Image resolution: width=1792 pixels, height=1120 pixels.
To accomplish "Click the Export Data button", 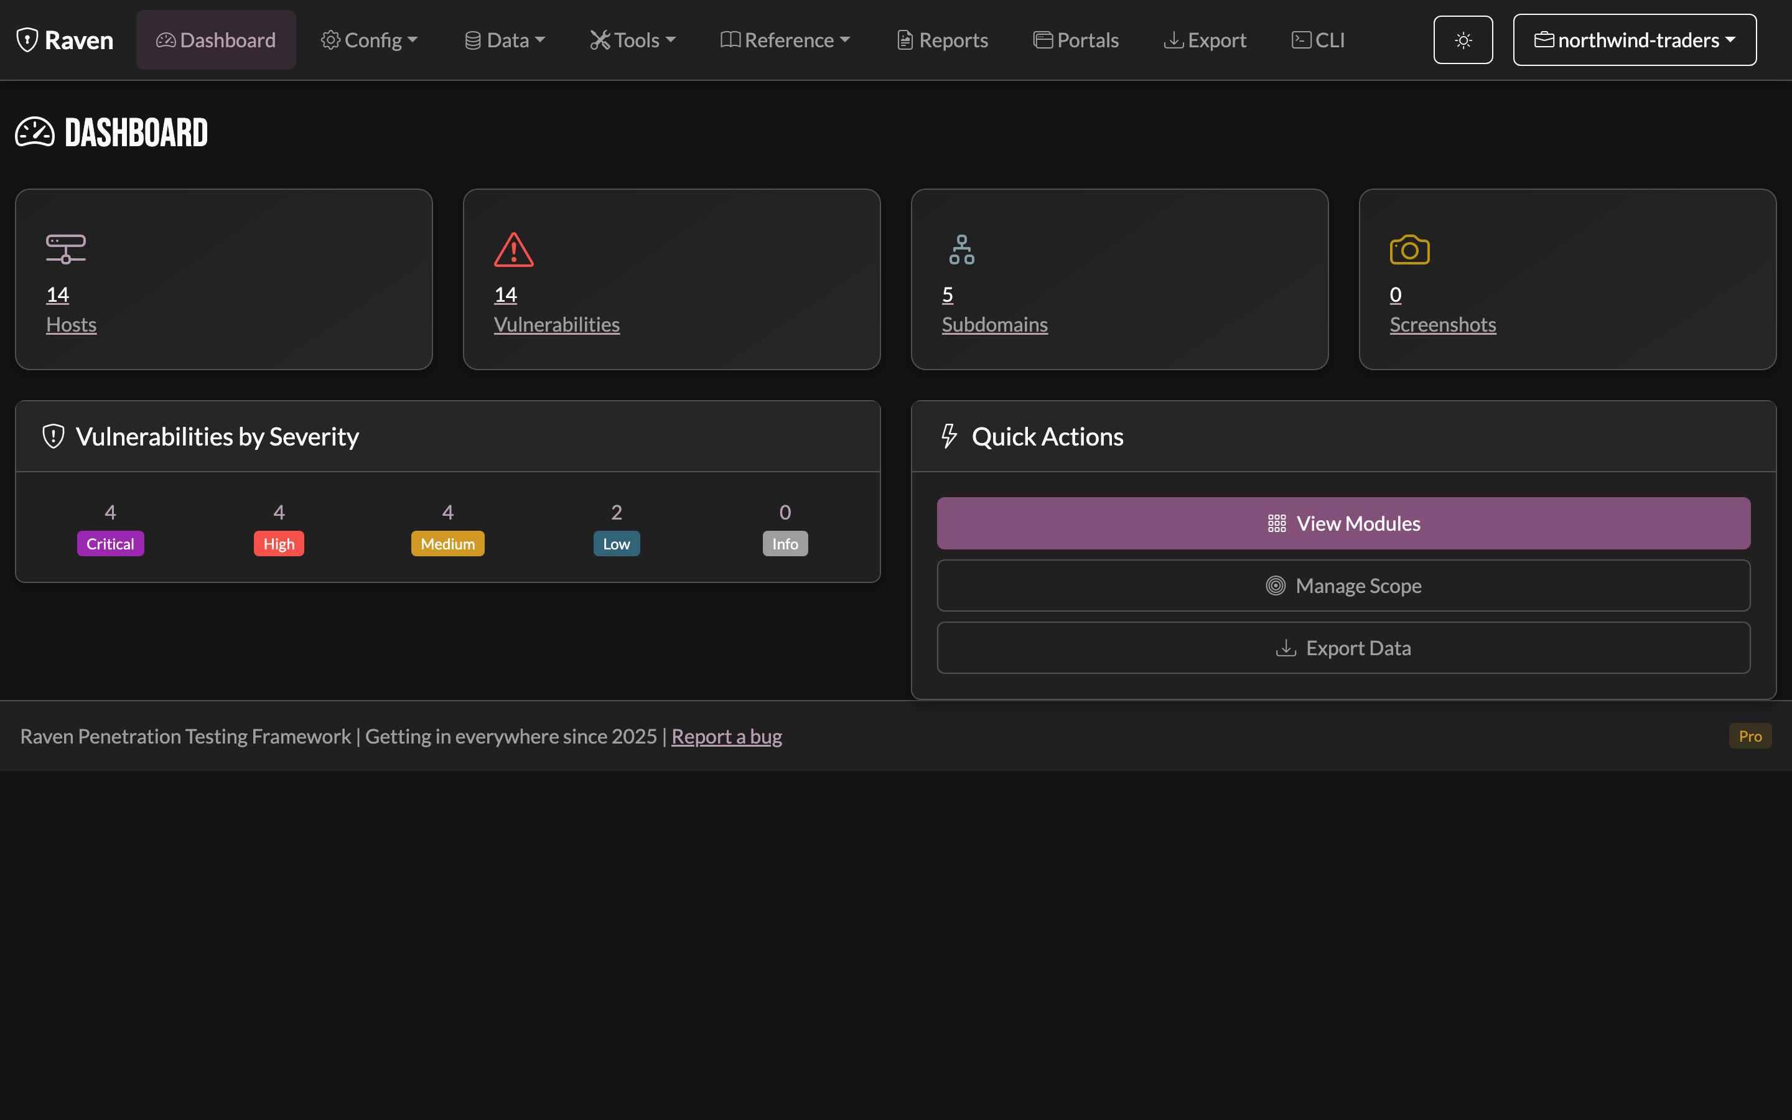I will click(x=1343, y=648).
